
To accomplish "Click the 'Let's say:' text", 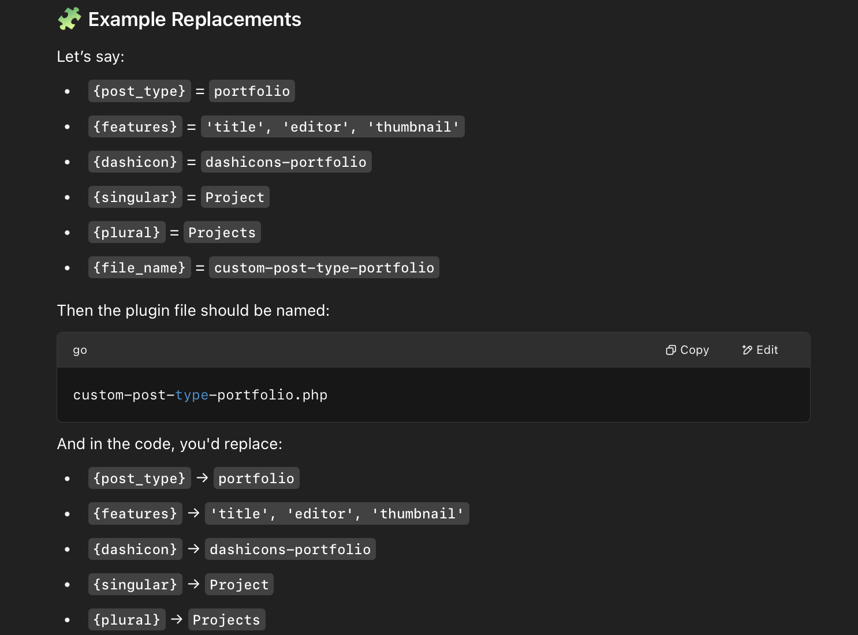I will pyautogui.click(x=91, y=57).
